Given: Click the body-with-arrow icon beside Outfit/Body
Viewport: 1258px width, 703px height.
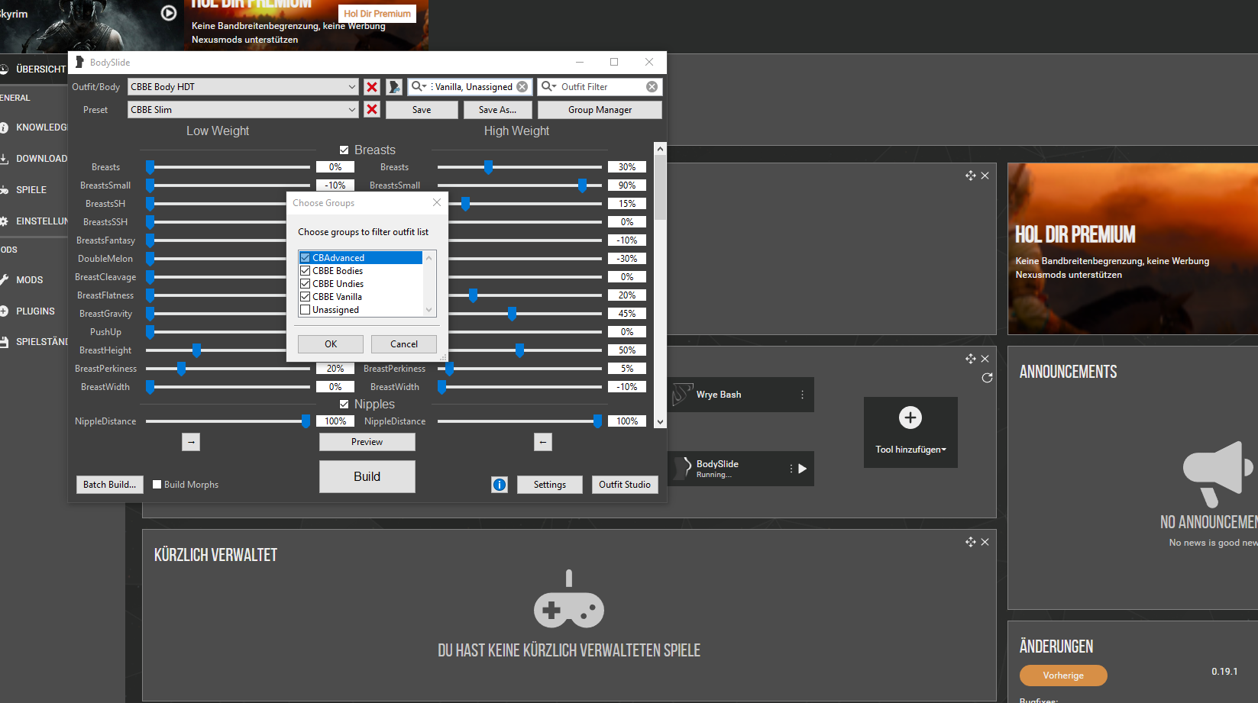Looking at the screenshot, I should tap(394, 87).
